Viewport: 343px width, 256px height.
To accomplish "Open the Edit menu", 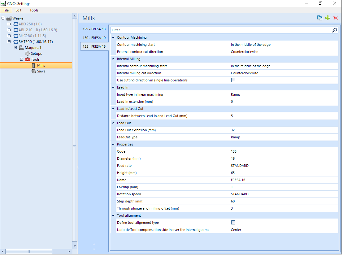I will pyautogui.click(x=18, y=10).
